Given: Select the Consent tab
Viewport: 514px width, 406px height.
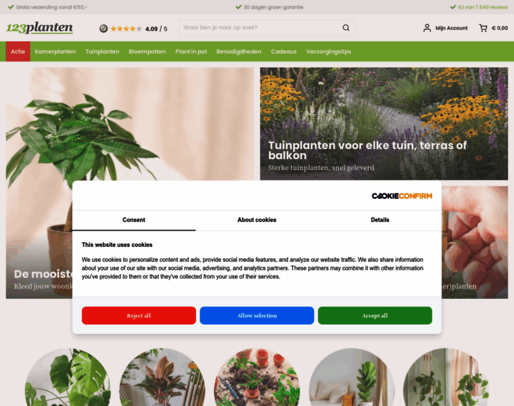Looking at the screenshot, I should (134, 220).
